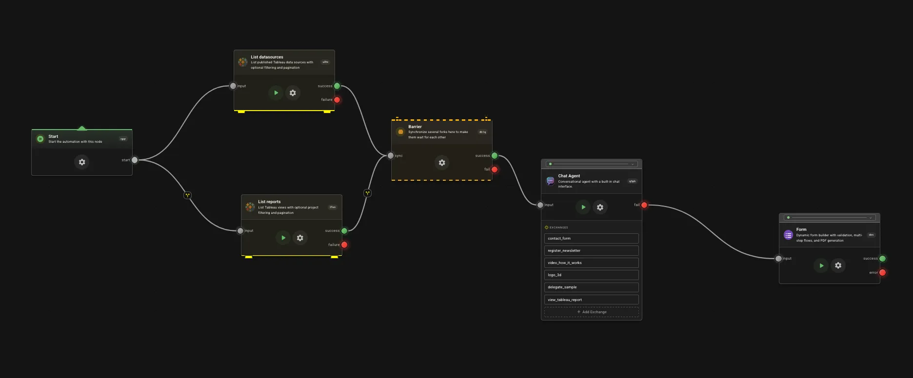
Task: Open the dropdown atop Chat Agent node
Action: [591, 164]
